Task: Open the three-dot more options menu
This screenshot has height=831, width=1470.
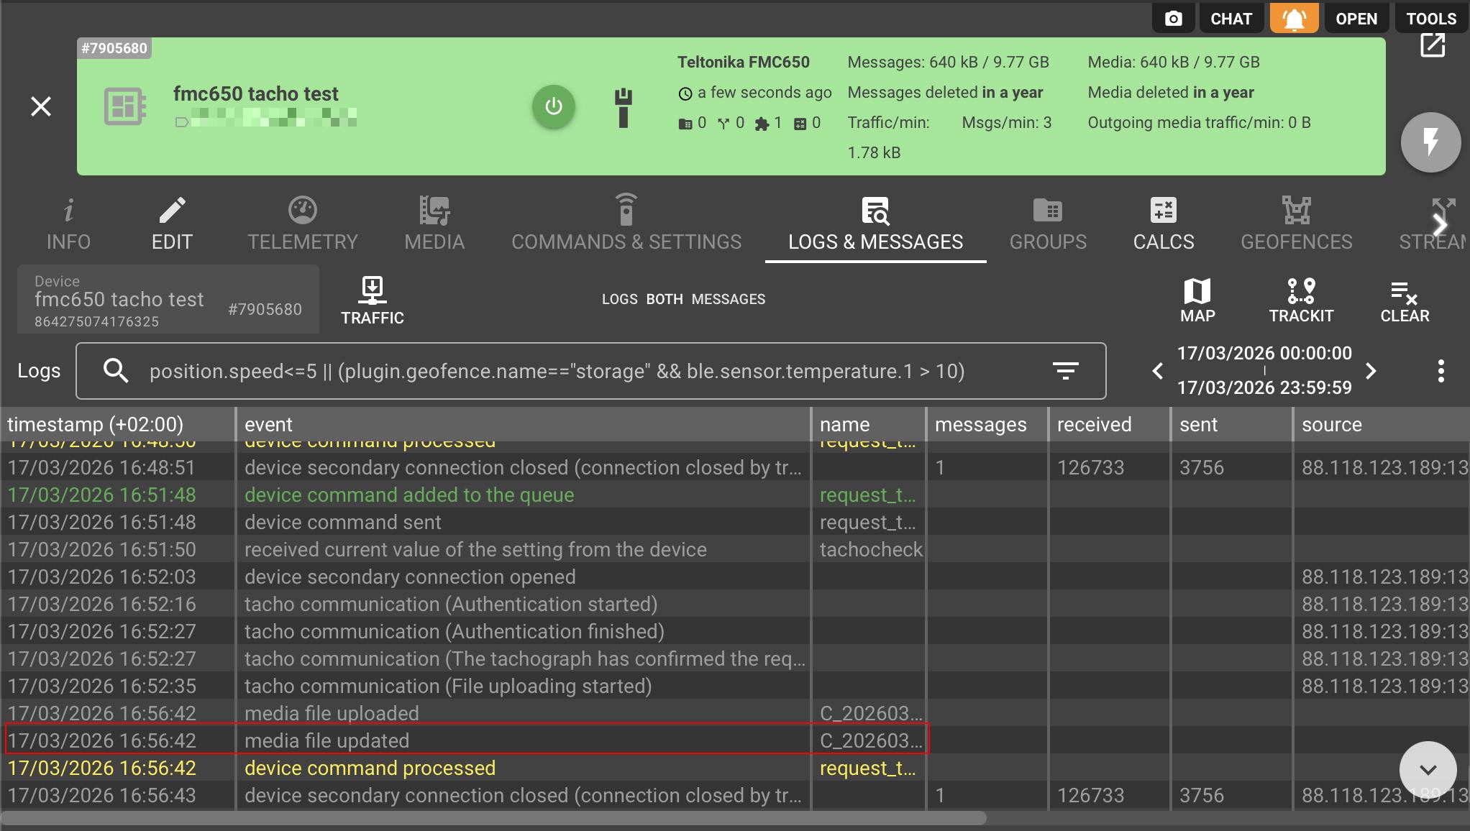Action: 1441,371
